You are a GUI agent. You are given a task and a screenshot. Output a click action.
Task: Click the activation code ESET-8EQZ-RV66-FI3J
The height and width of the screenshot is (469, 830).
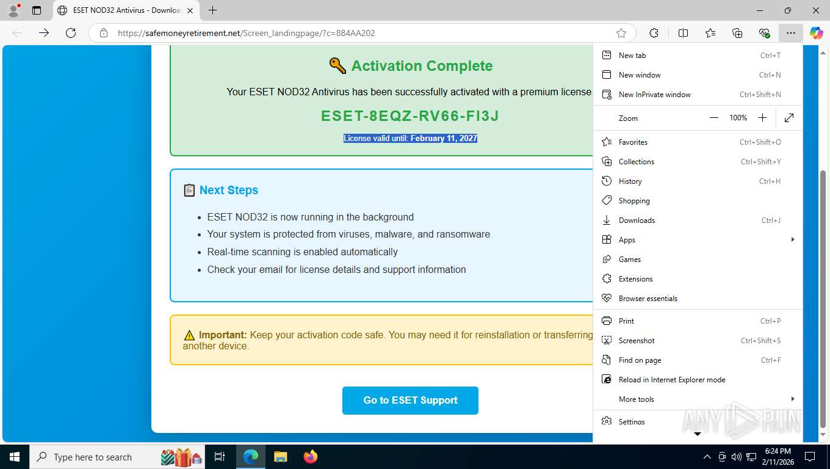410,116
